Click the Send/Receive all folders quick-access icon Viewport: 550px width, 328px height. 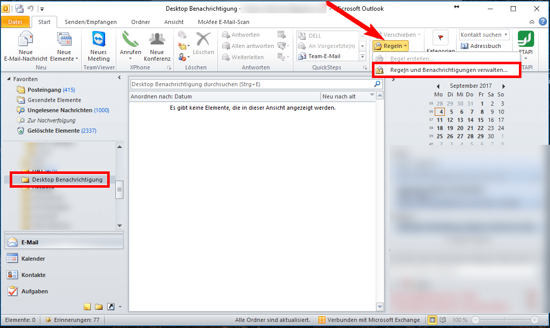[x=19, y=9]
